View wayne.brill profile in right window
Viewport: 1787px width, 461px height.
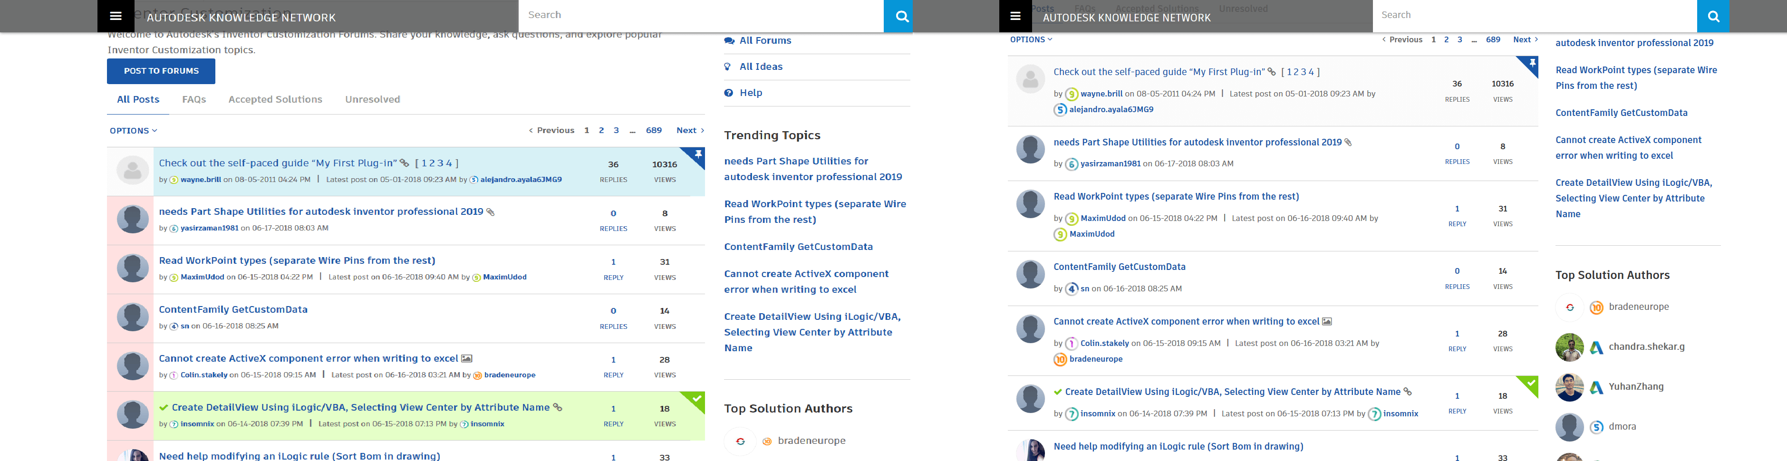1101,94
